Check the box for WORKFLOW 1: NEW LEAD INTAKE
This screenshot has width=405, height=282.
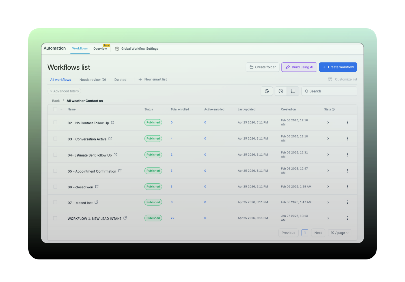tap(55, 218)
